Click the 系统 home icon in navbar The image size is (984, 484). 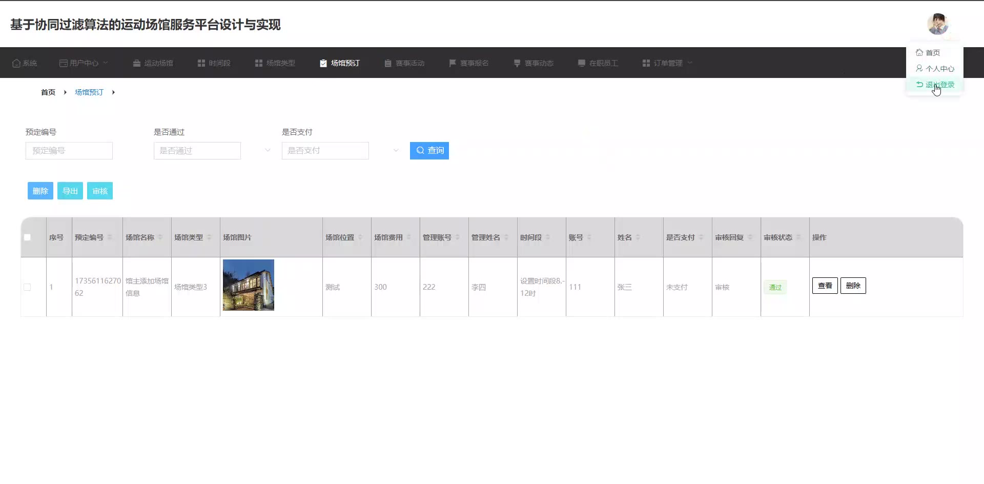pos(16,63)
